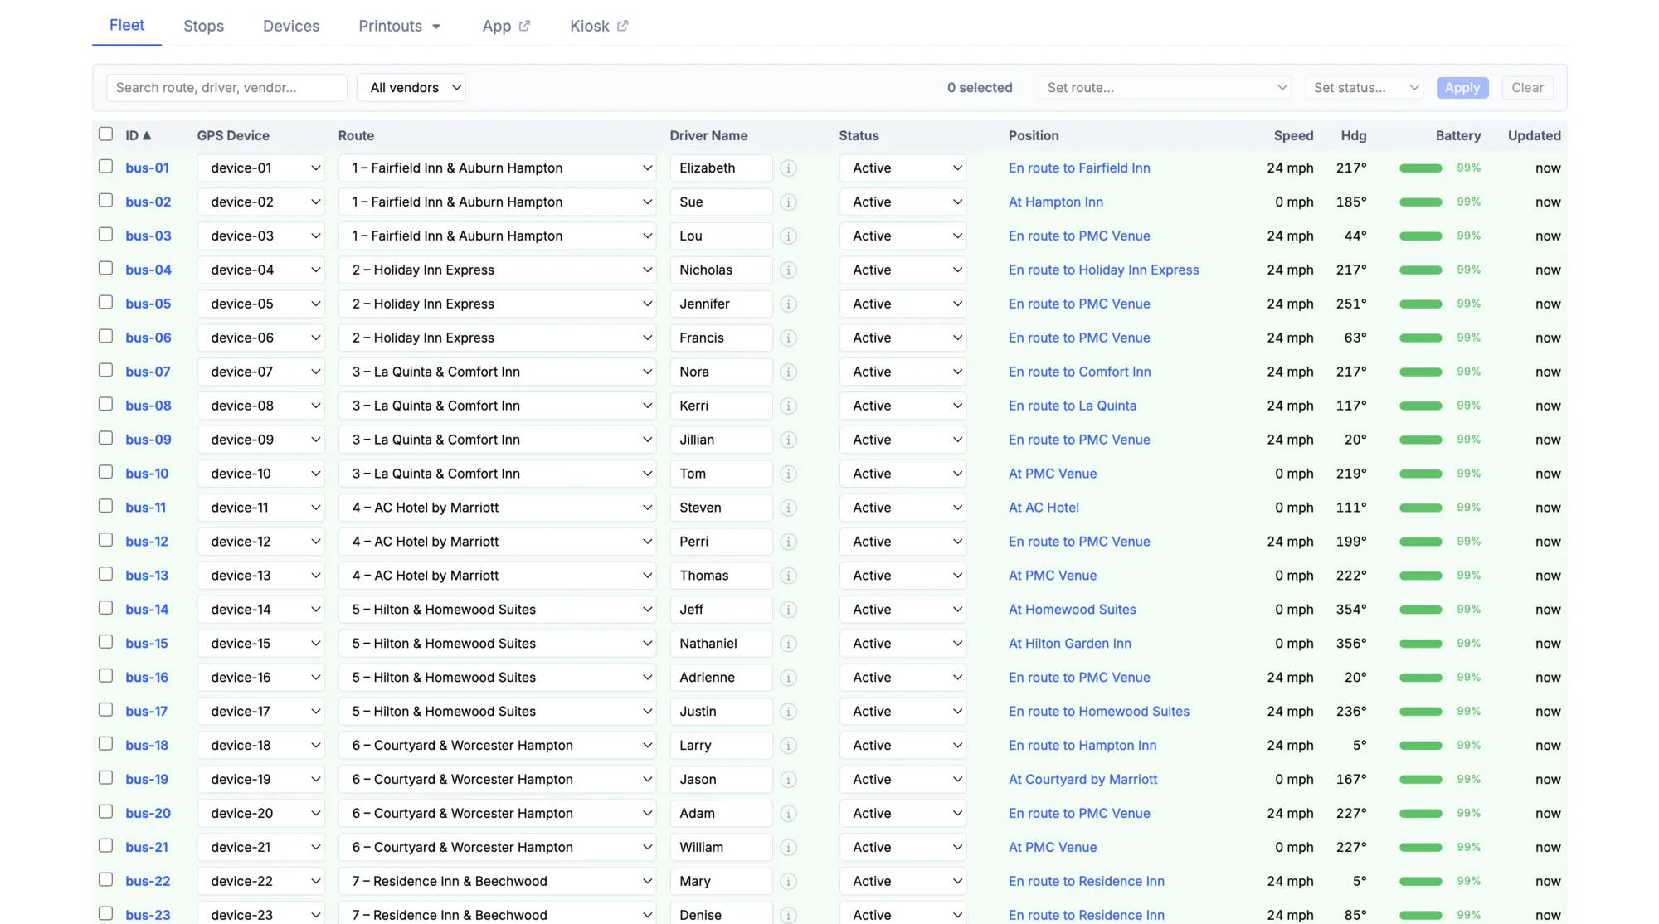This screenshot has height=924, width=1659.
Task: Change status dropdown for bus-20
Action: [902, 814]
